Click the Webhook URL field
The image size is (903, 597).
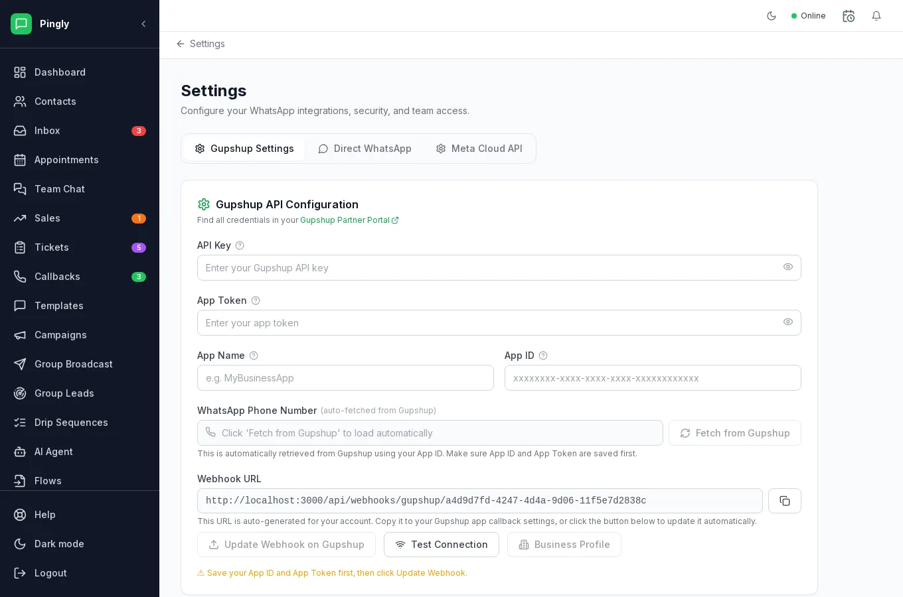tap(480, 501)
